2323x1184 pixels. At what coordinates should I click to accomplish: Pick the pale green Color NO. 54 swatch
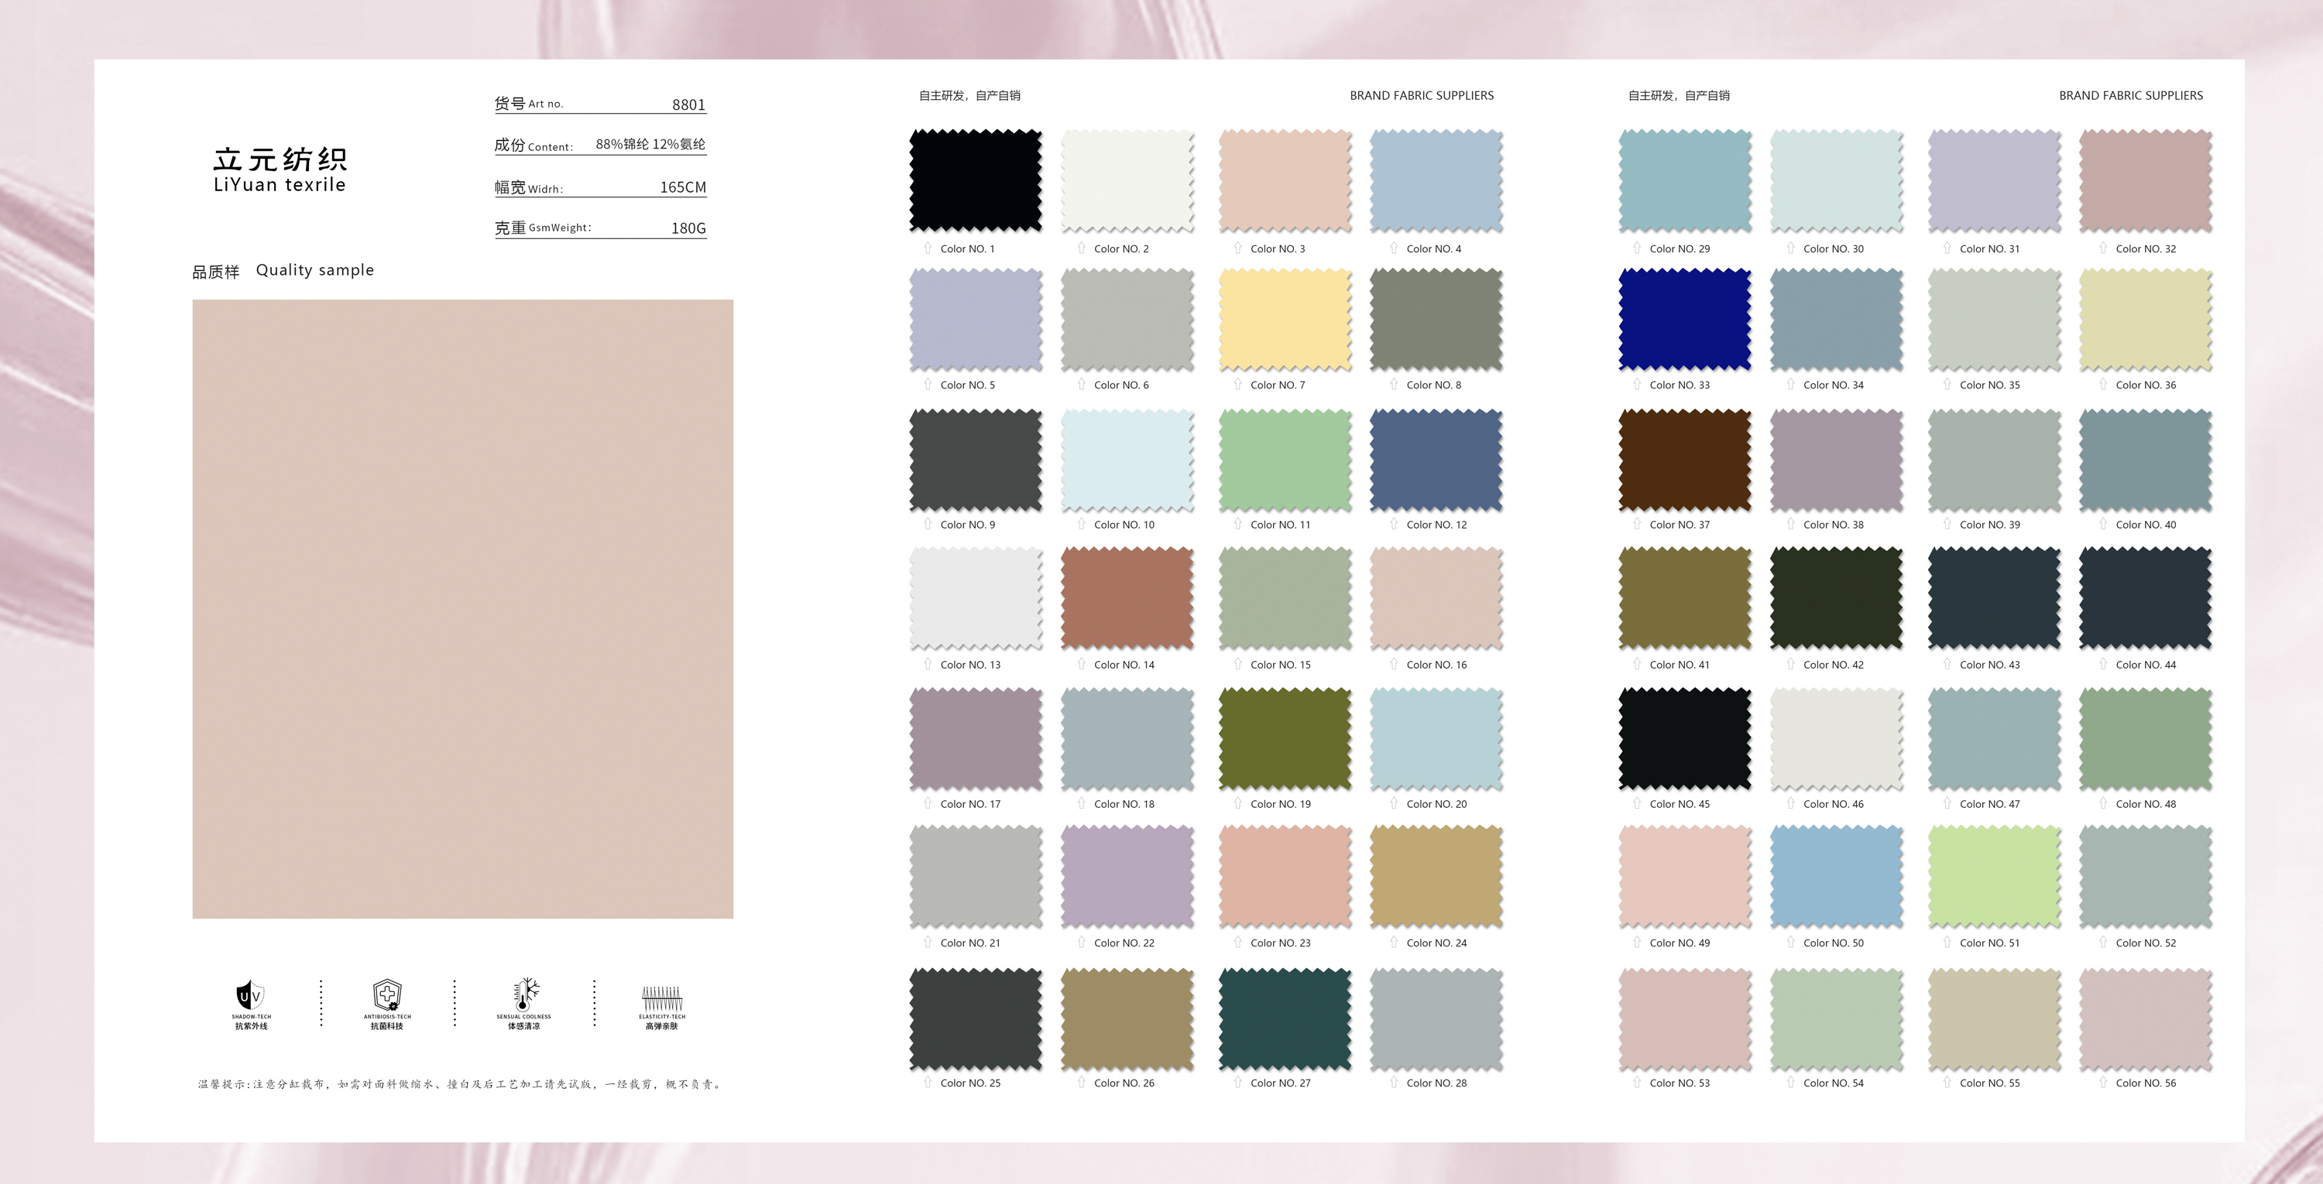[x=1837, y=1019]
